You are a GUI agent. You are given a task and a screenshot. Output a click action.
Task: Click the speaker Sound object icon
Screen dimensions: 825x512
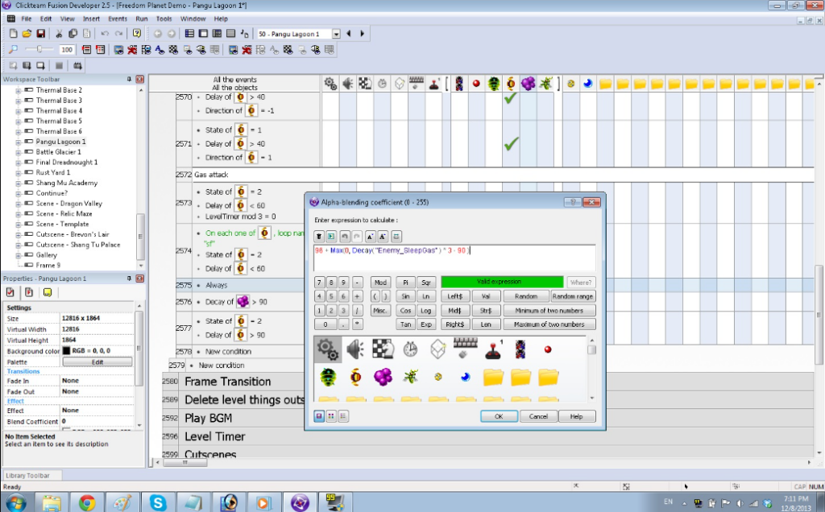(x=356, y=350)
